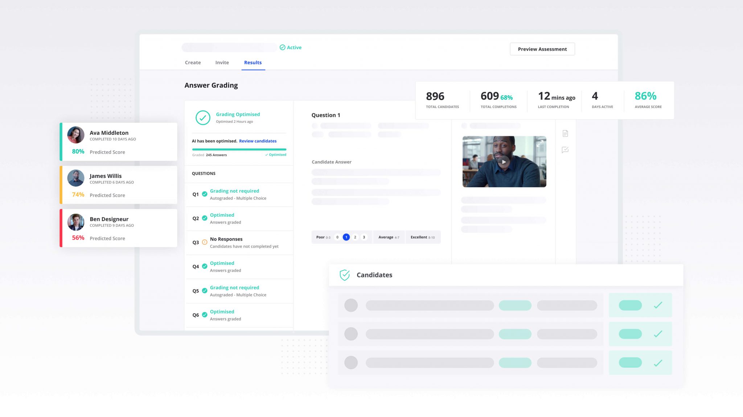743x417 pixels.
Task: Open Ava Middleton's candidate card
Action: coord(119,142)
